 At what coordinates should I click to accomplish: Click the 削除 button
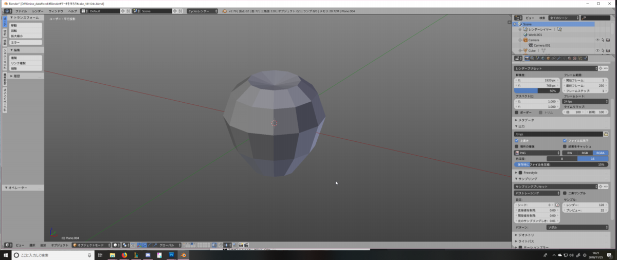[x=26, y=68]
